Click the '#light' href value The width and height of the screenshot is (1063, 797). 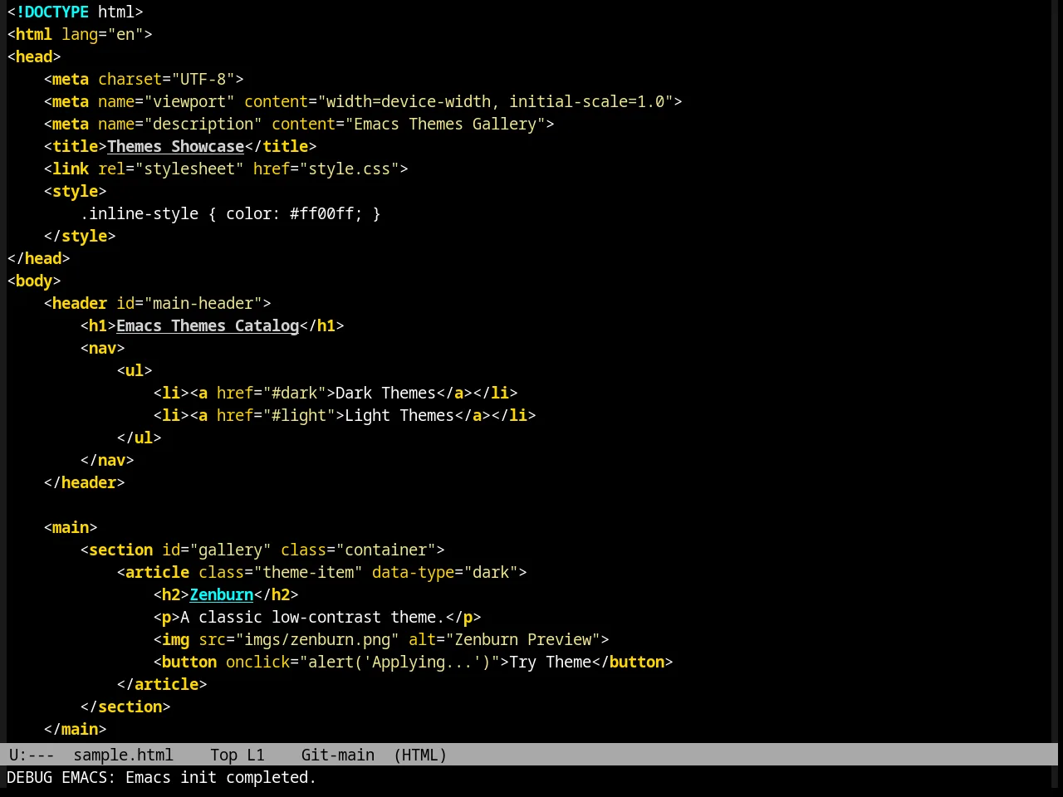tap(299, 415)
